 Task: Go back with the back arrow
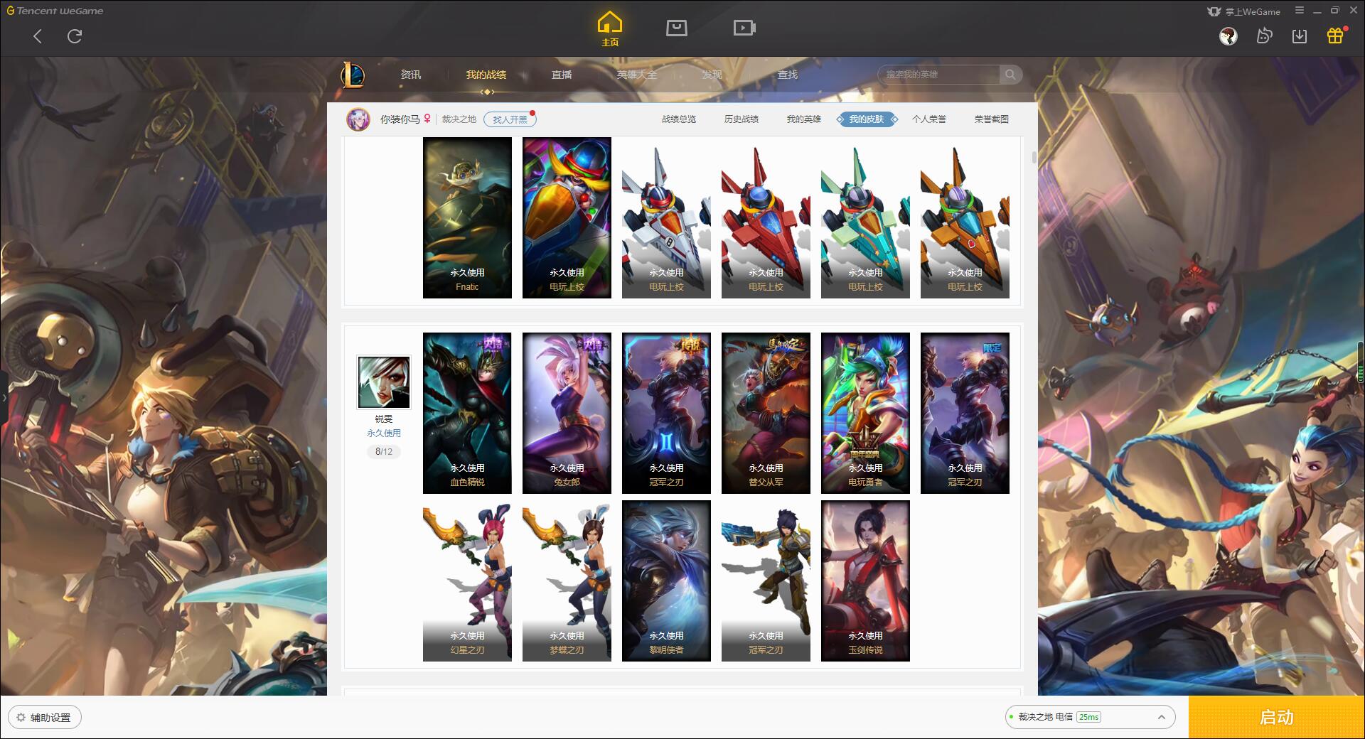[38, 36]
